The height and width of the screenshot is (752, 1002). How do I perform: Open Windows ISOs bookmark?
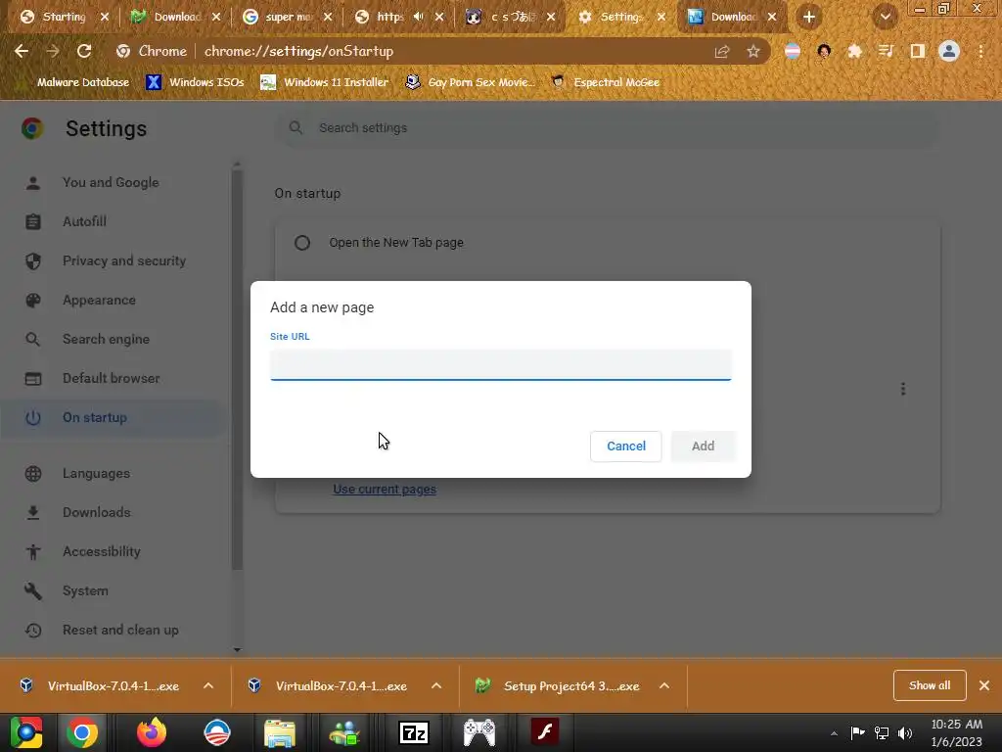(195, 82)
